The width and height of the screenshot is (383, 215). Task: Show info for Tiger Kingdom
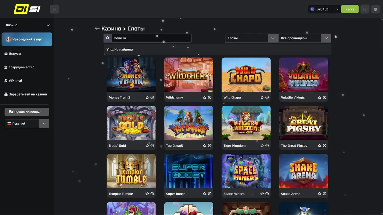[267, 146]
